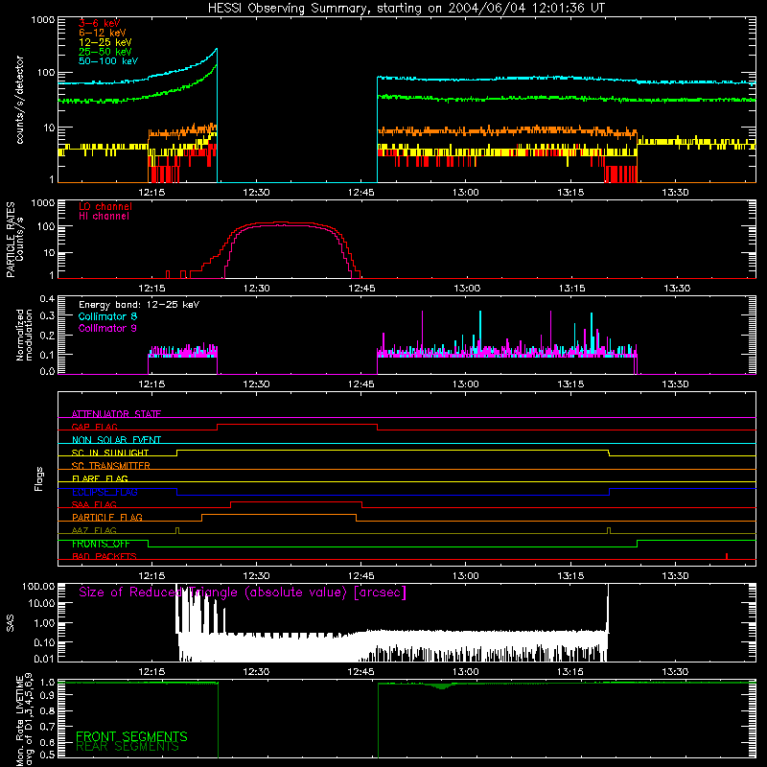Click the GAP FLAG label

click(94, 427)
